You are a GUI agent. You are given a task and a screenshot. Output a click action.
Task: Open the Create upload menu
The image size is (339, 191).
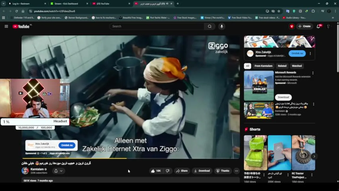point(304,26)
